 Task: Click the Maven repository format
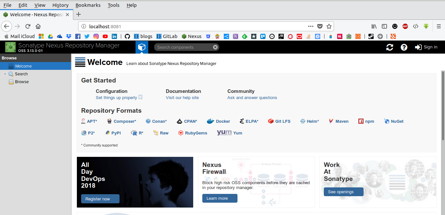point(338,121)
